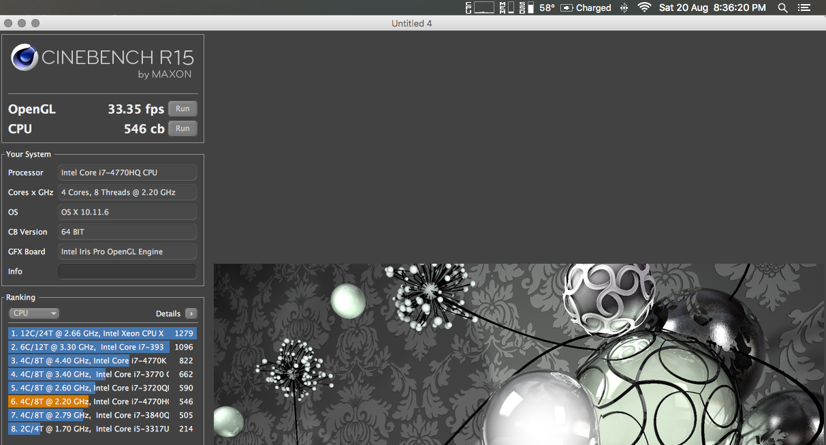Open the Bluetooth menu bar icon
826x445 pixels.
tap(624, 8)
